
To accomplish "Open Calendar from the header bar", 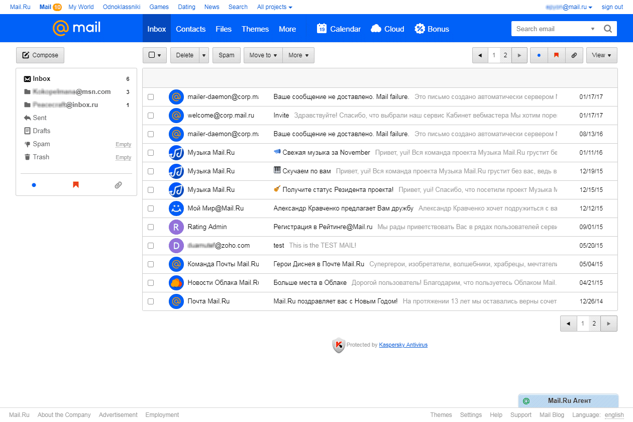I will pyautogui.click(x=339, y=29).
